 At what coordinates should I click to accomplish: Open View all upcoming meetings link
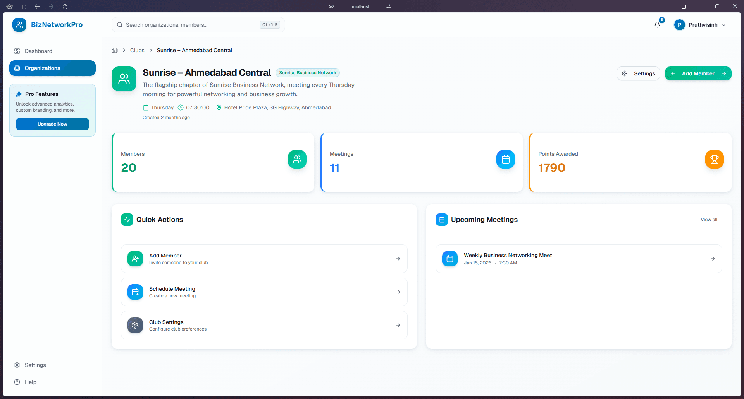(x=709, y=219)
